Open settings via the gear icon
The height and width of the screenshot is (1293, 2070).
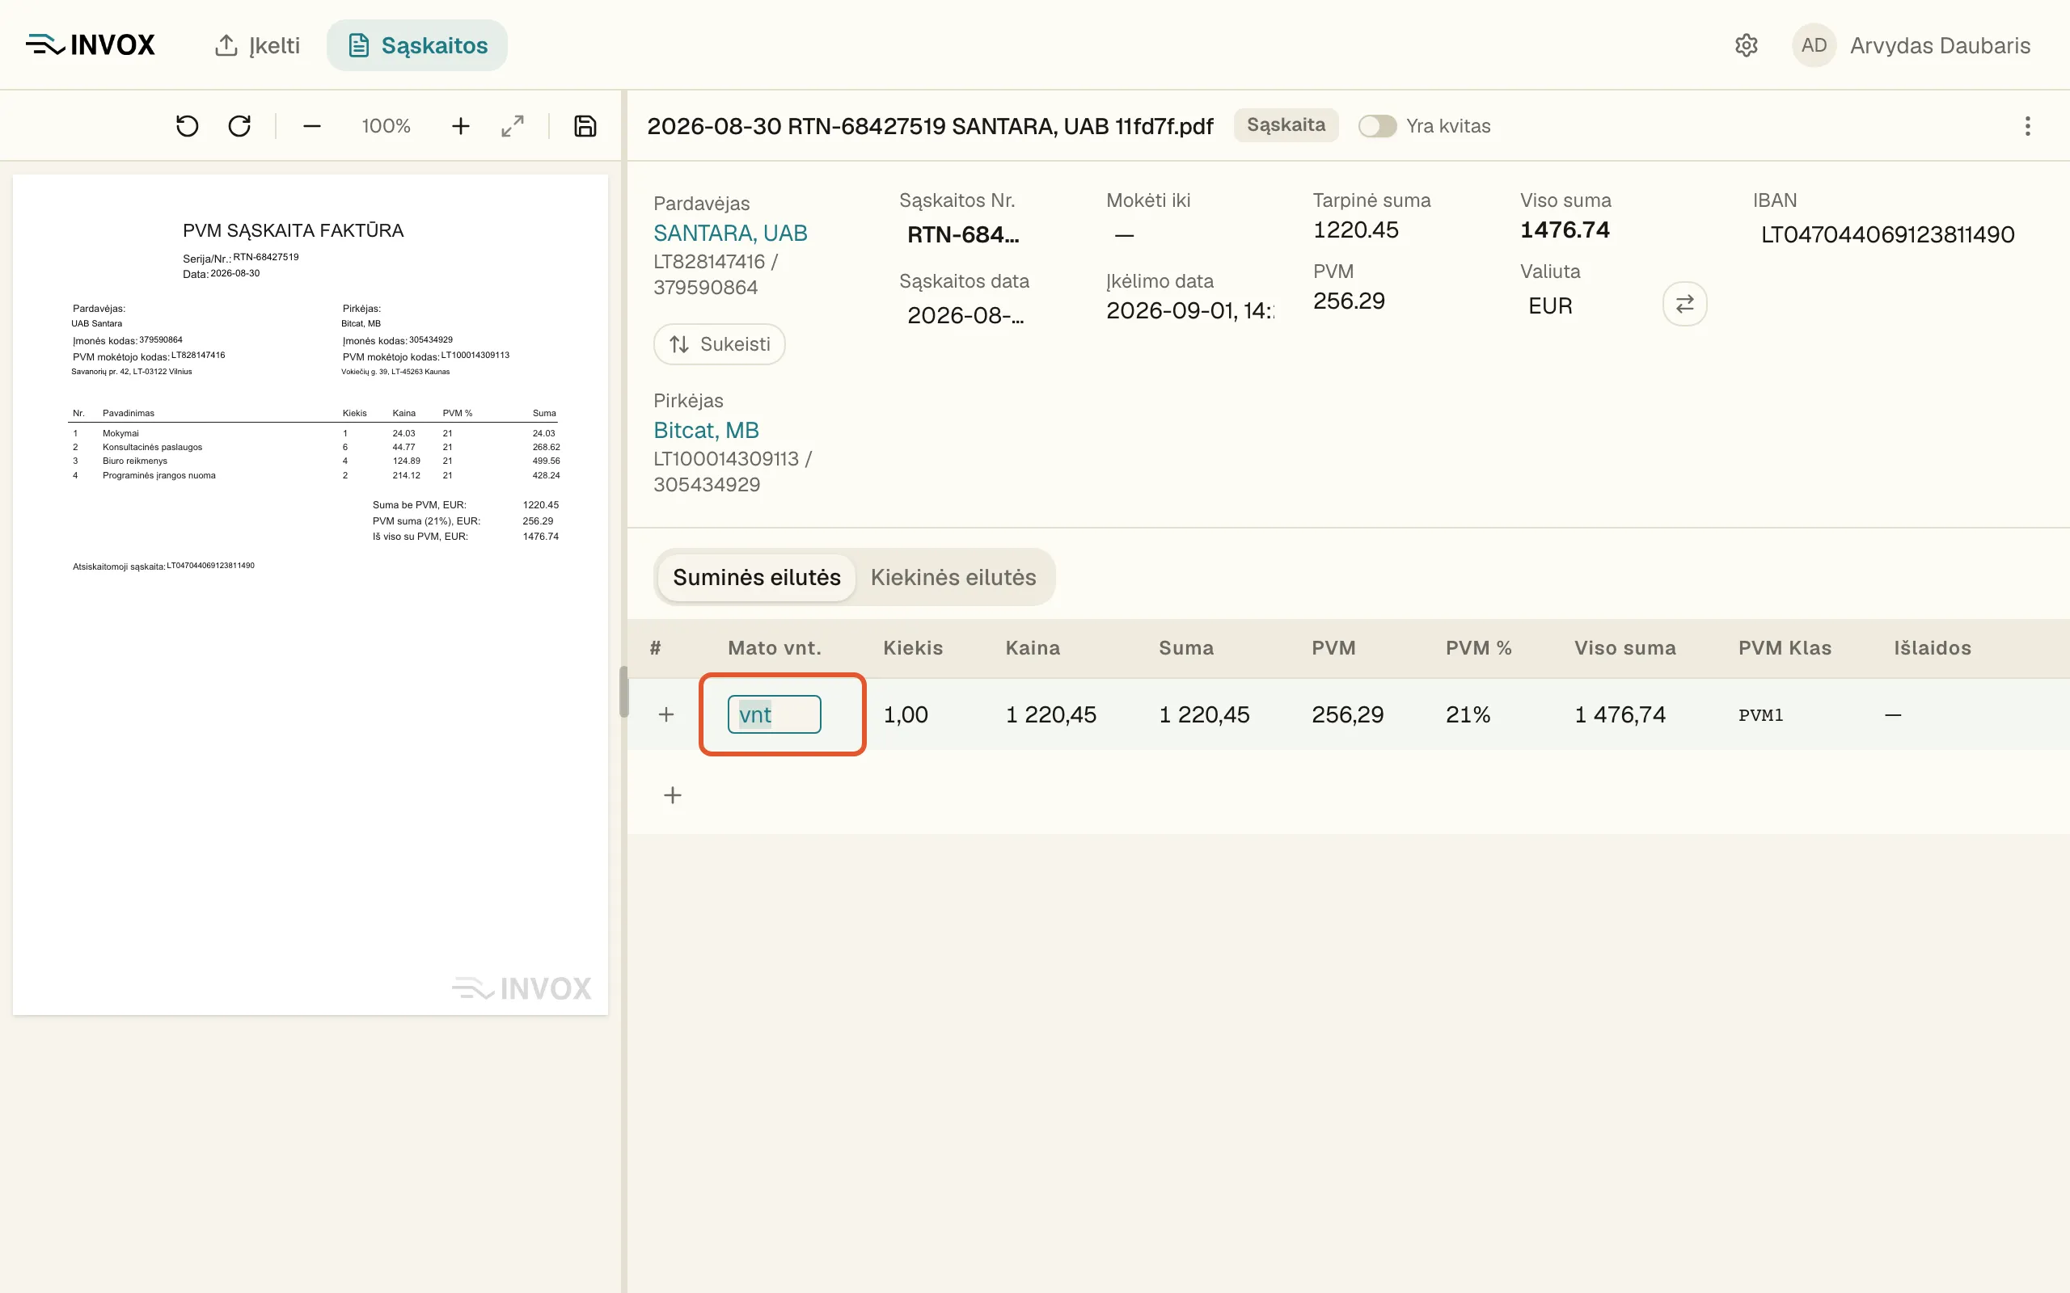1746,45
